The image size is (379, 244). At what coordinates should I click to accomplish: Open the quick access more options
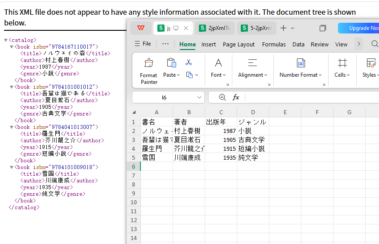coord(165,44)
